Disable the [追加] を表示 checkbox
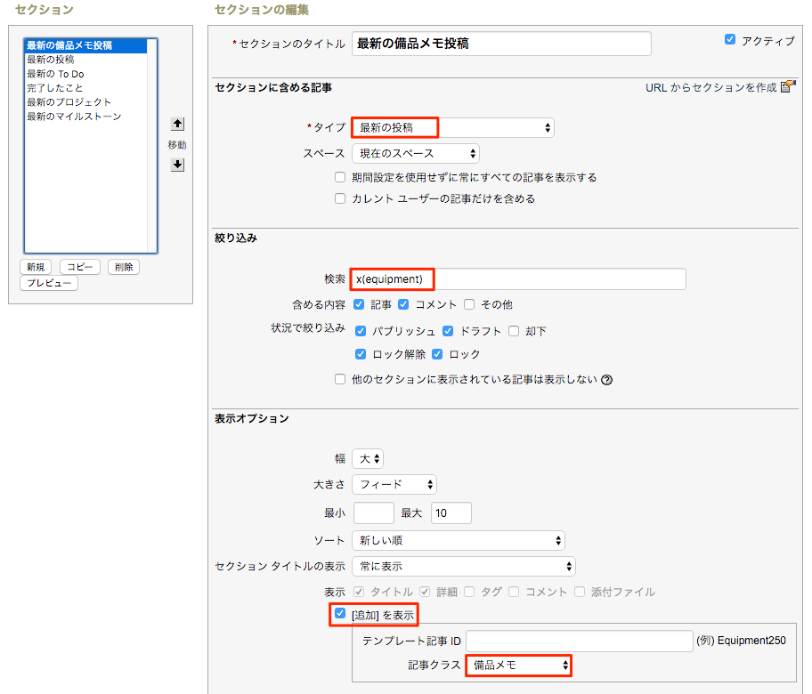Viewport: 812px width, 694px height. tap(338, 614)
